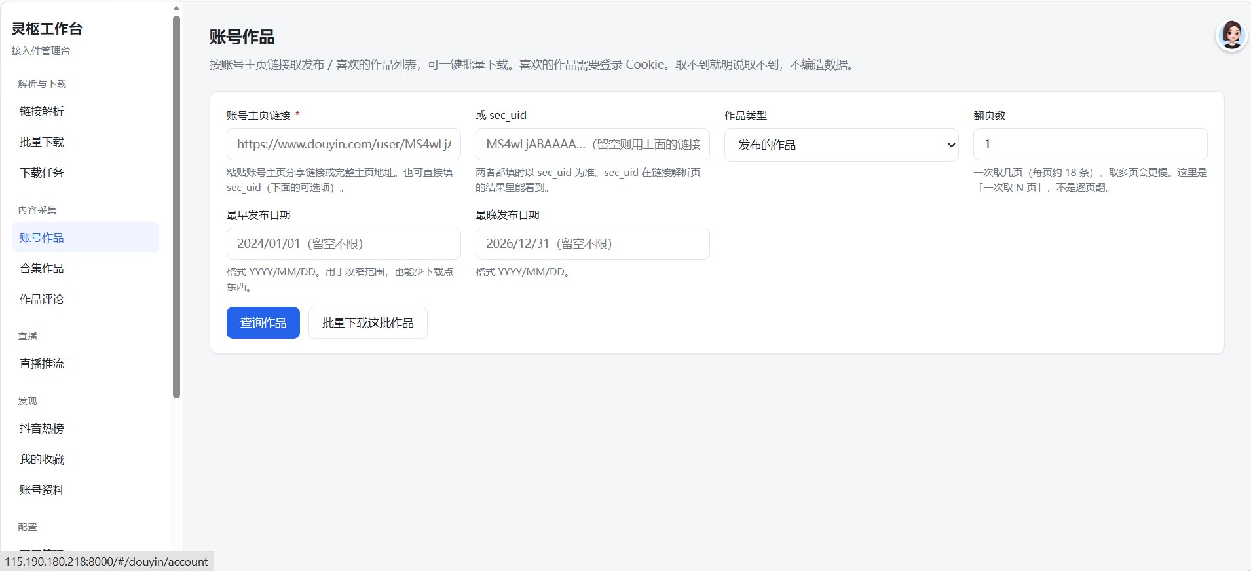This screenshot has height=571, width=1251.
Task: Click the status bar URL 115.190.180.218:8000
Action: coord(106,562)
